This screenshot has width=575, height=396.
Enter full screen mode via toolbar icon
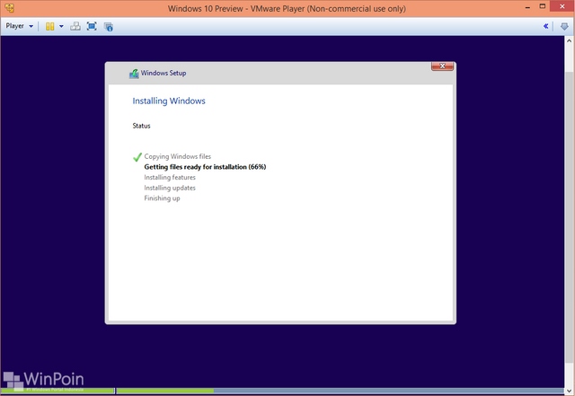click(92, 26)
